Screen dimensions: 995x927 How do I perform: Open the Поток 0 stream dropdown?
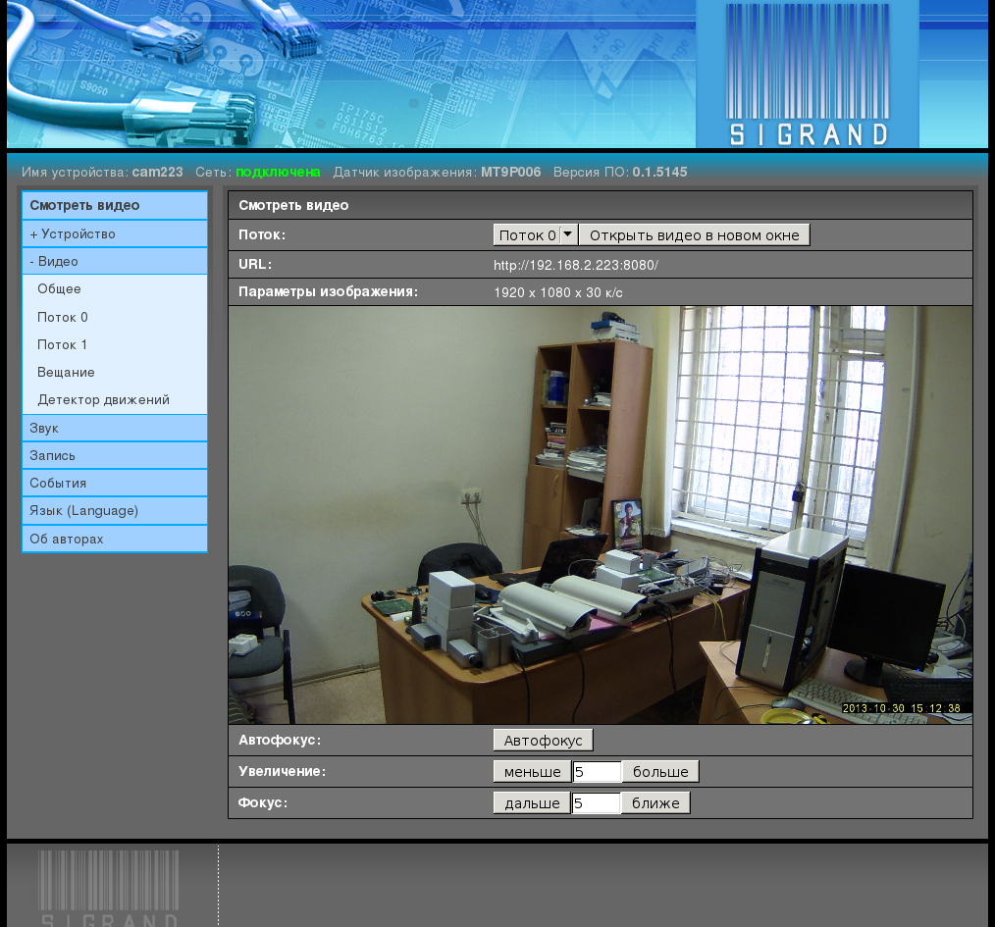(x=535, y=235)
